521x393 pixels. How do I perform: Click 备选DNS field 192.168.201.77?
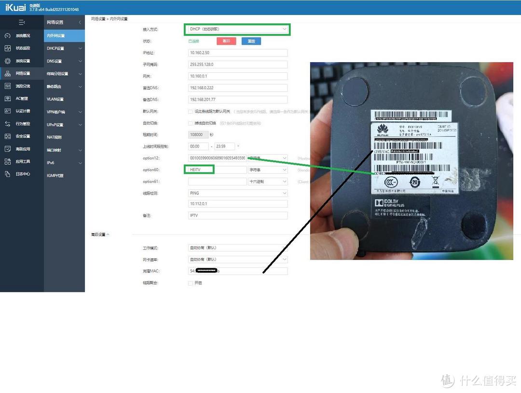[237, 100]
